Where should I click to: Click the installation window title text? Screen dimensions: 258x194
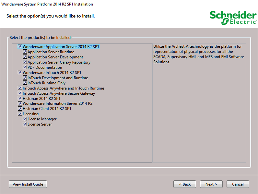coord(47,4)
